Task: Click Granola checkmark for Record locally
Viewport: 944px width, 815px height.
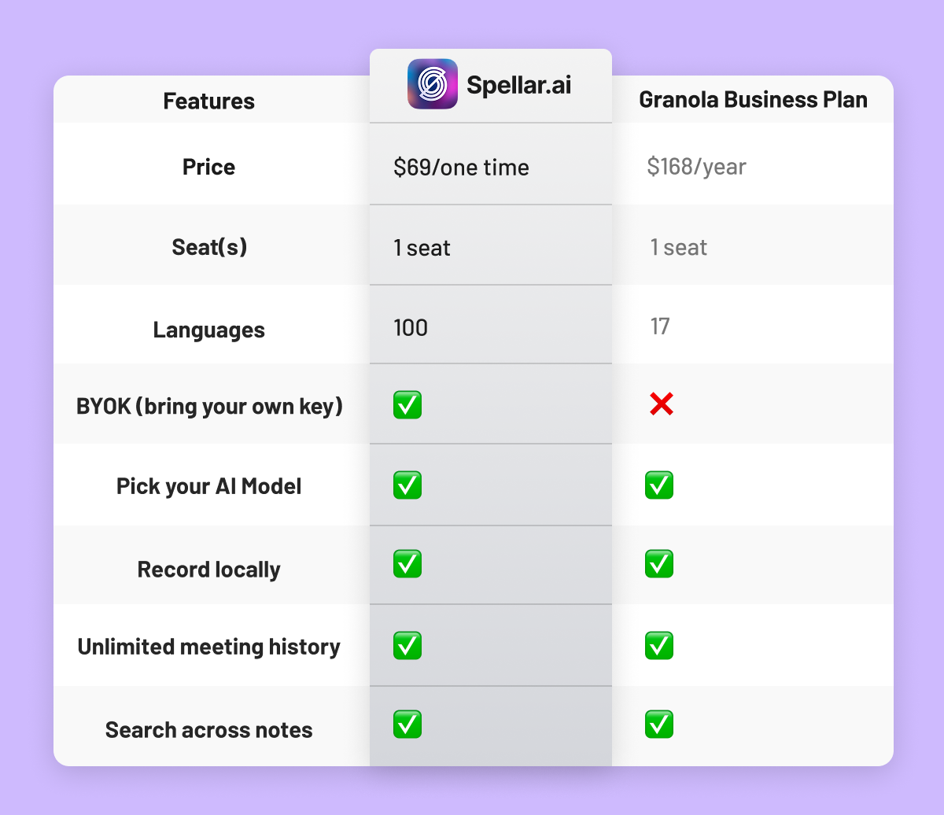Action: point(659,564)
